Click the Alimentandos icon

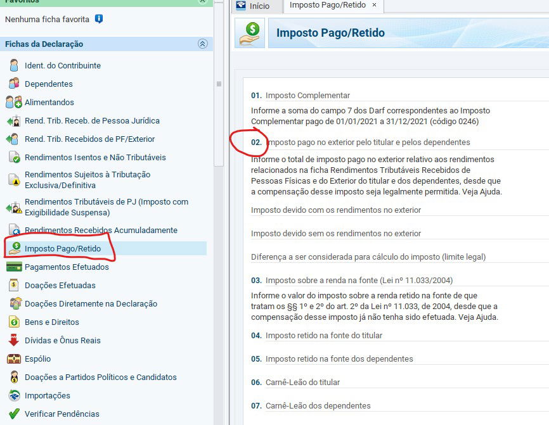point(14,102)
